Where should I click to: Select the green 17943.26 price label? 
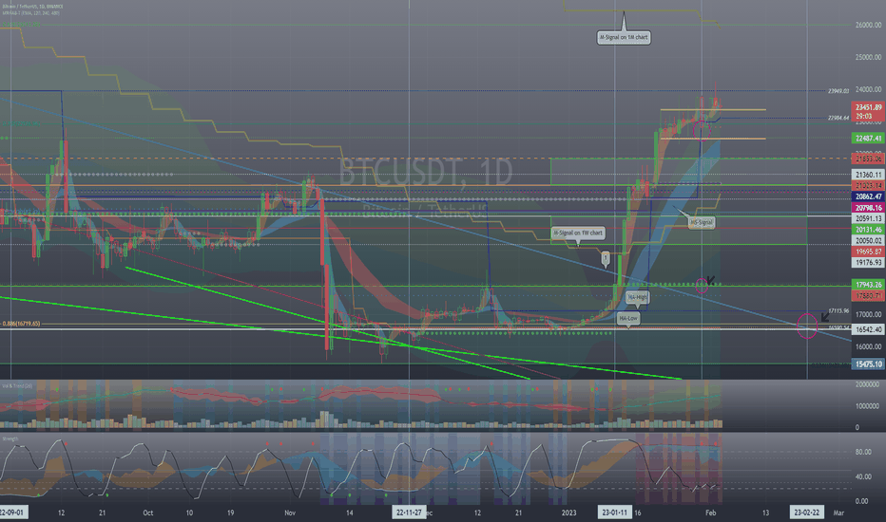click(x=868, y=285)
